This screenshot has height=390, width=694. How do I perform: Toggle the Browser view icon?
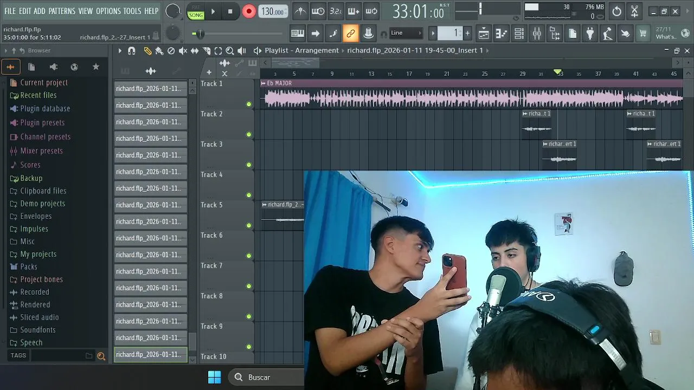555,34
